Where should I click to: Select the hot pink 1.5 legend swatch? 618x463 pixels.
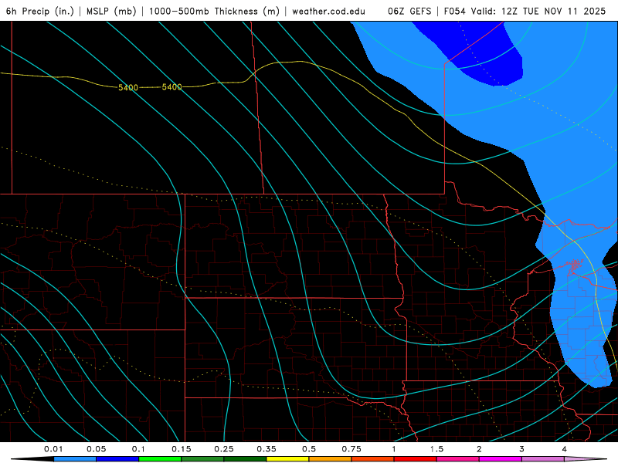coord(458,459)
